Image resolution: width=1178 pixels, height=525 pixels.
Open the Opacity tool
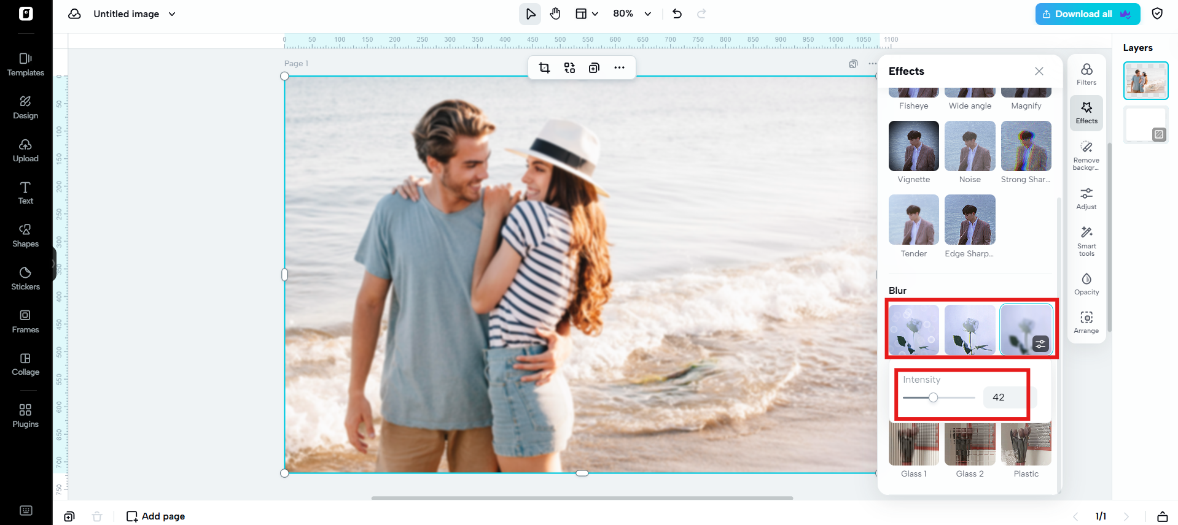[1086, 284]
